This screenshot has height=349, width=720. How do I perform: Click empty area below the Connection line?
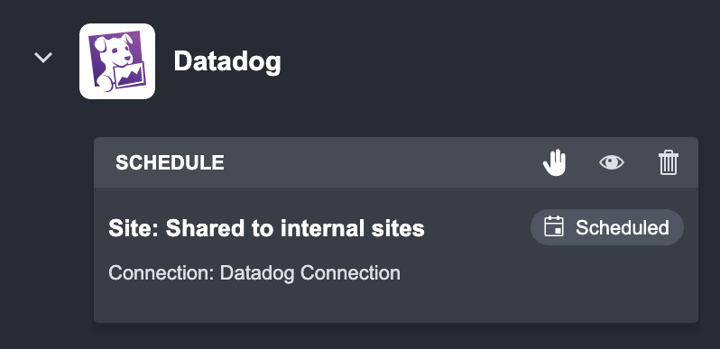396,303
